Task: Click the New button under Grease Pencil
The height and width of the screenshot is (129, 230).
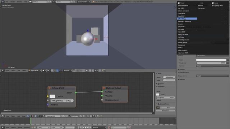Action: click(168, 107)
